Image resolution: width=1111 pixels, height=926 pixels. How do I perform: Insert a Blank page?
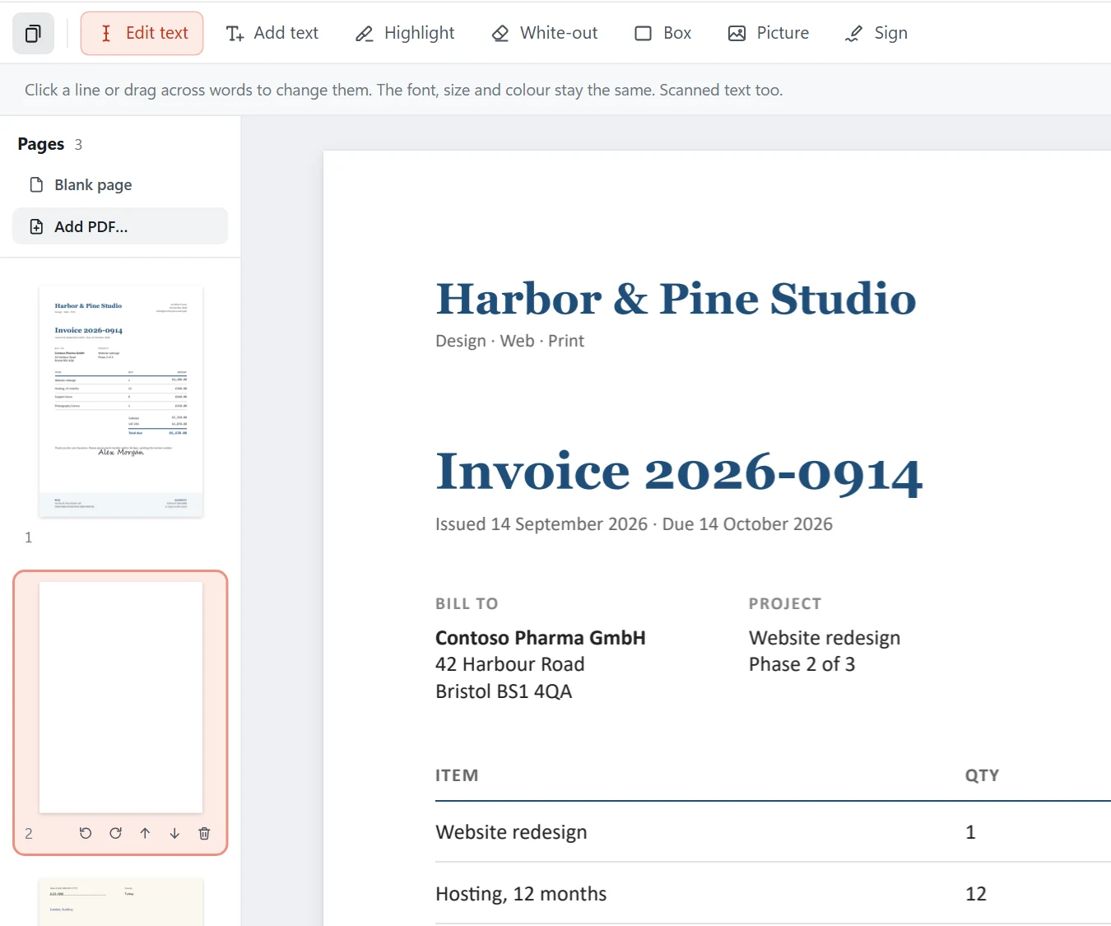(120, 184)
